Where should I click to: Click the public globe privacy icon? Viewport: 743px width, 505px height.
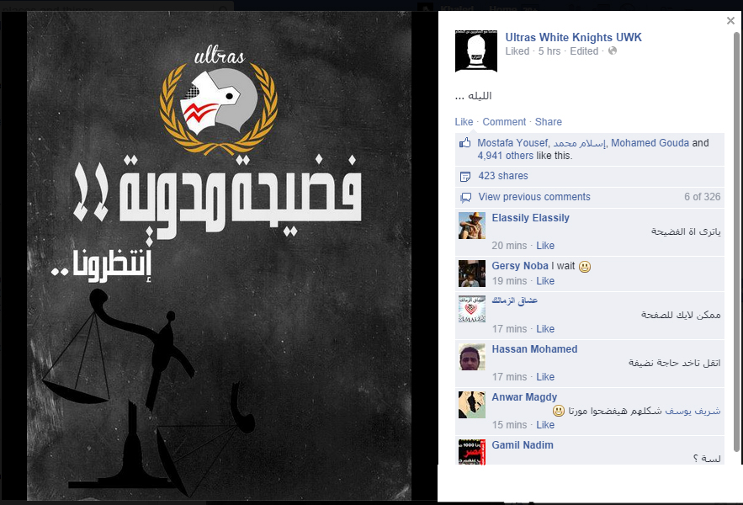613,50
